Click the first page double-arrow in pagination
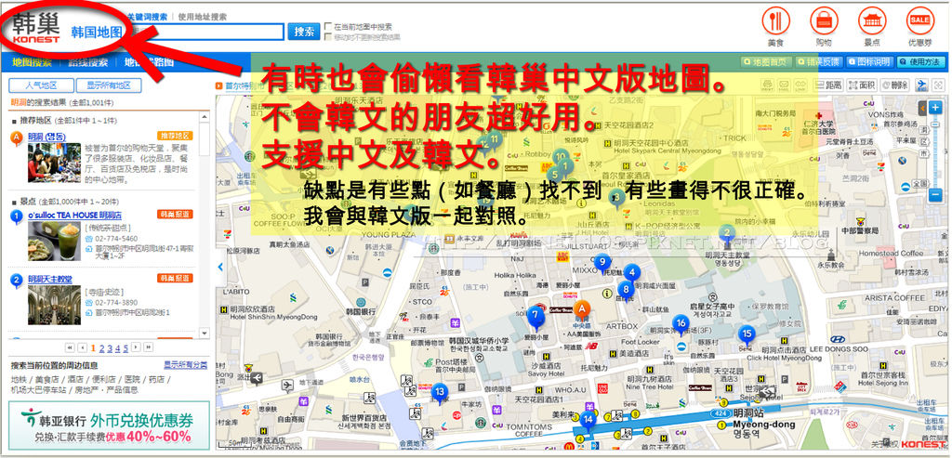952x458 pixels. 70,347
